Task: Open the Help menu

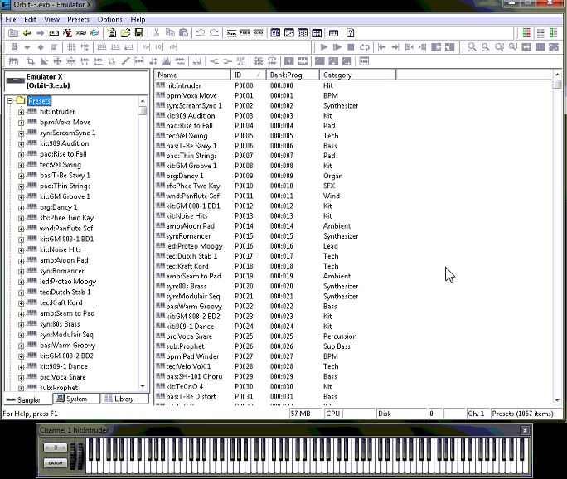Action: point(138,20)
